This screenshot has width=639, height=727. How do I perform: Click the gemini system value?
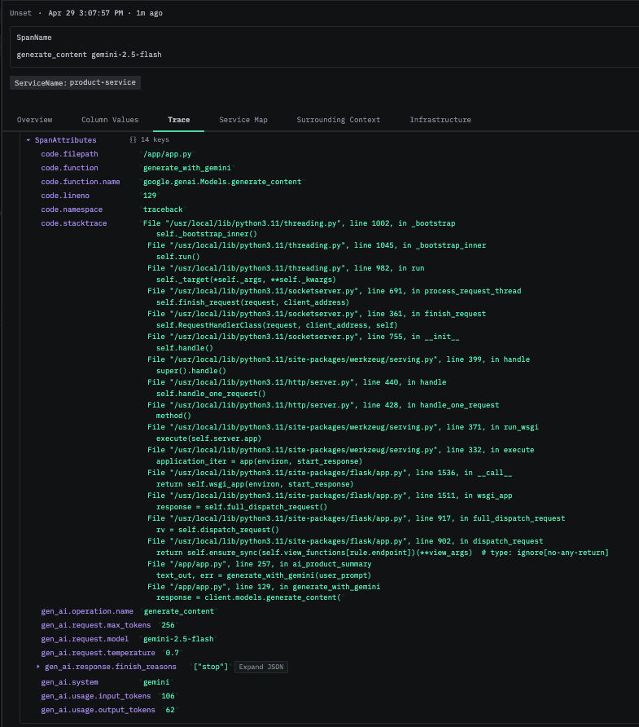tap(156, 682)
